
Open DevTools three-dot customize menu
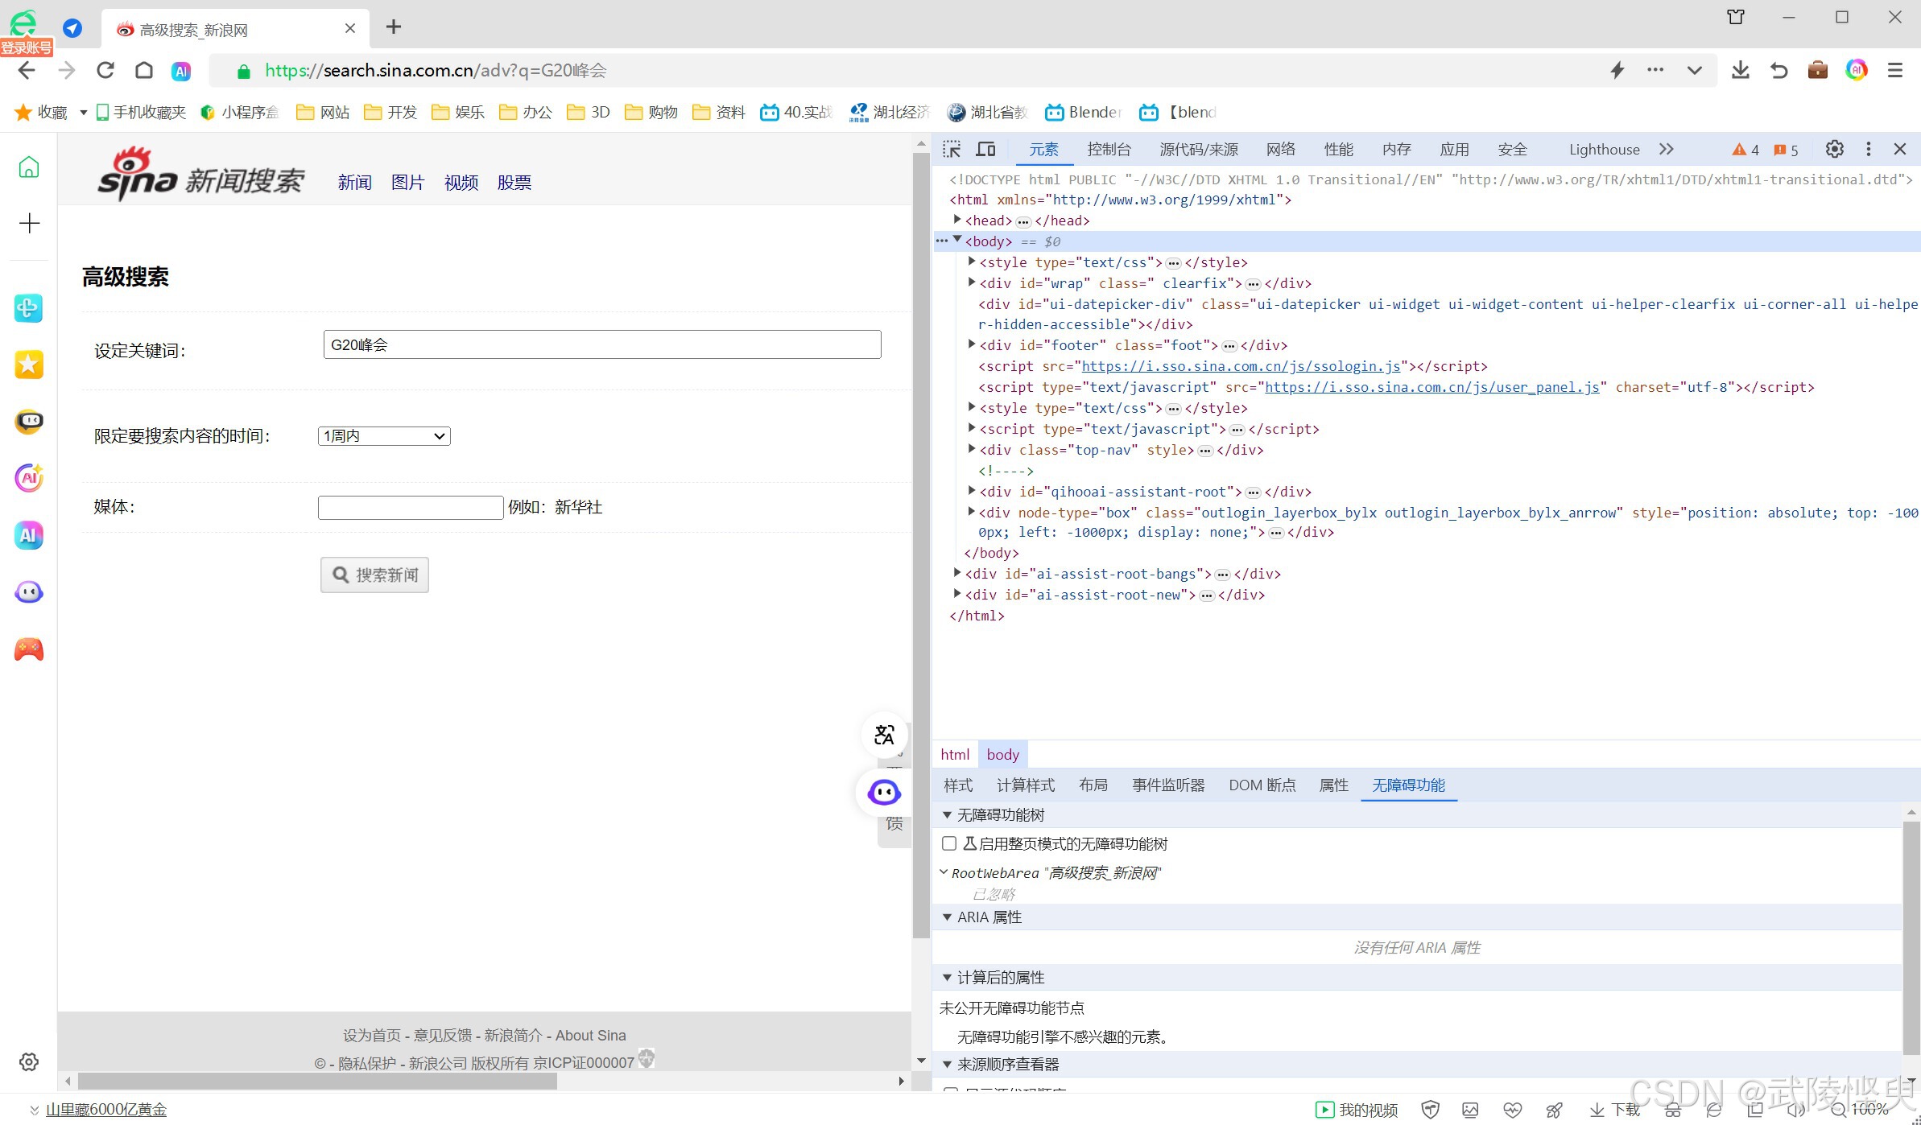[1868, 149]
